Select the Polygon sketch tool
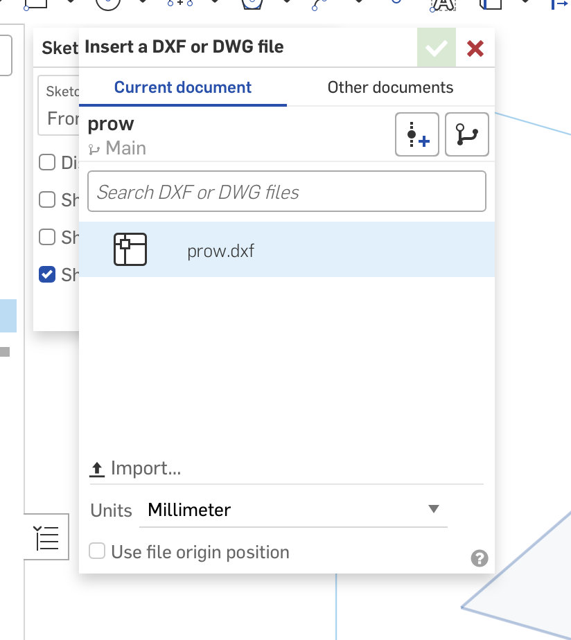The width and height of the screenshot is (571, 640). 252,4
